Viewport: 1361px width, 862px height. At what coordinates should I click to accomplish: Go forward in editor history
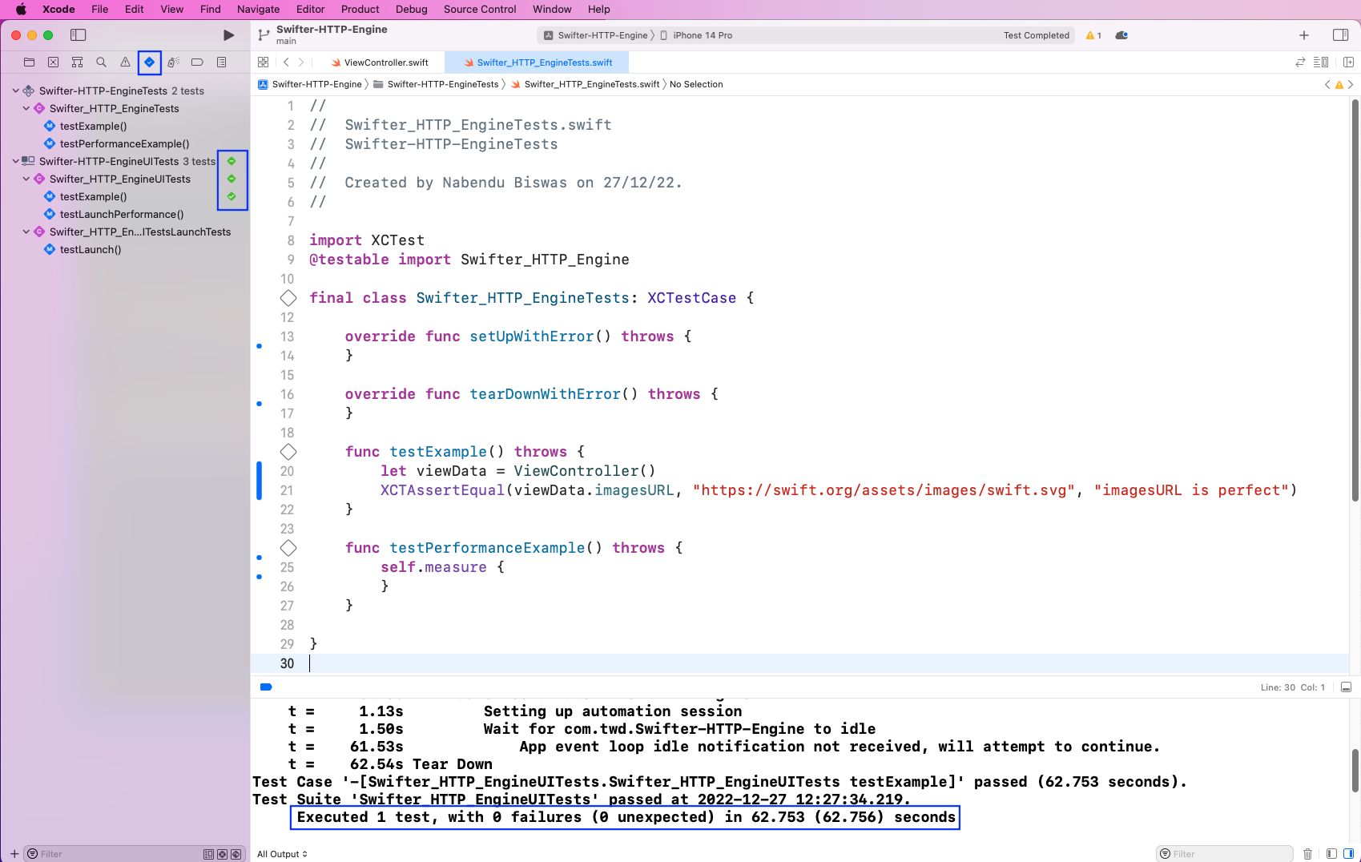coord(301,62)
